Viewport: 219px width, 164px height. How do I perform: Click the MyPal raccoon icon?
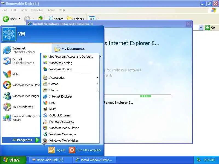[45, 109]
